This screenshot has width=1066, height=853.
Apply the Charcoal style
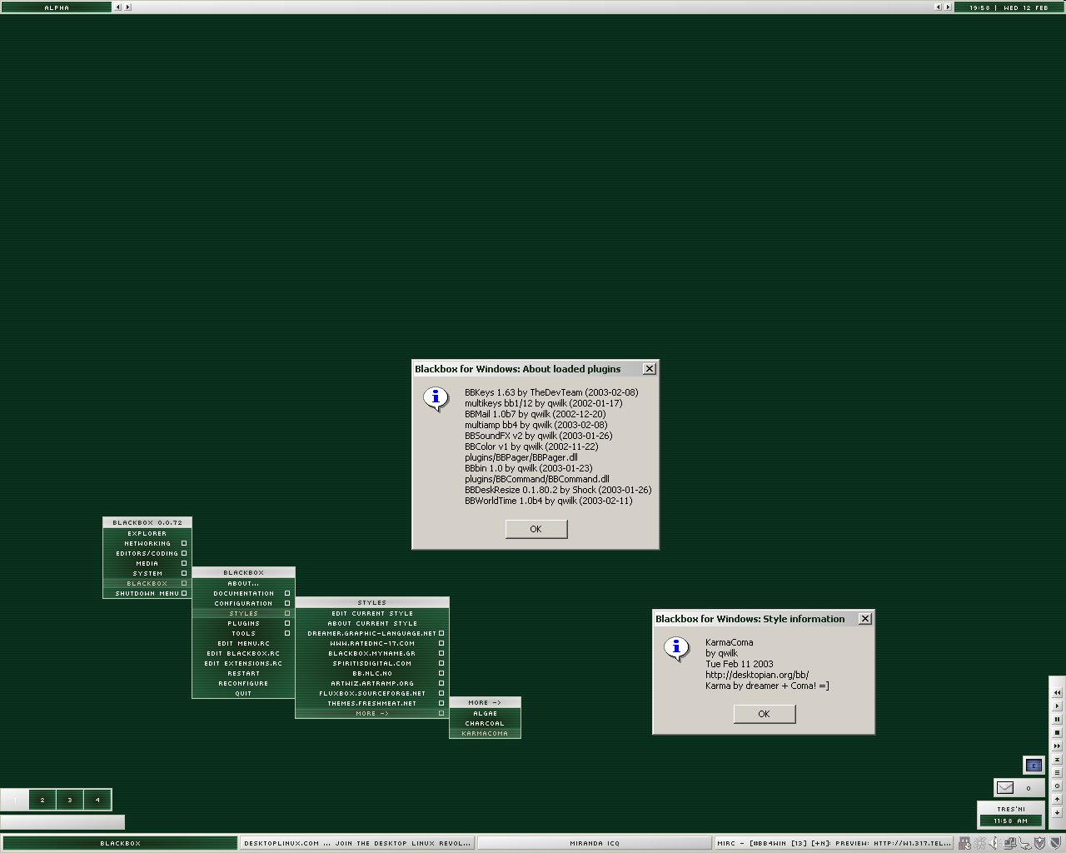point(485,723)
